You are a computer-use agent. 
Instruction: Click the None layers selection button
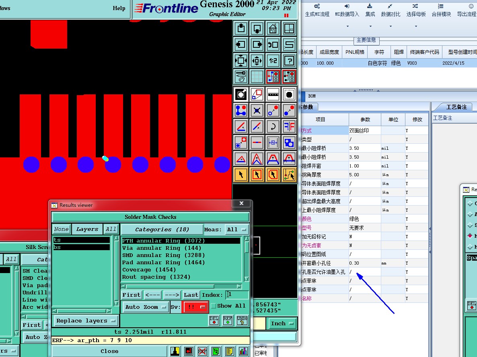[x=62, y=229]
